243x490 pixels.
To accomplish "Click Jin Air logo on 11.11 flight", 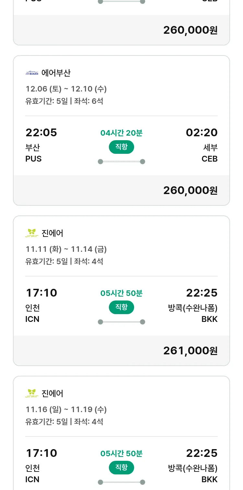I will tap(32, 233).
